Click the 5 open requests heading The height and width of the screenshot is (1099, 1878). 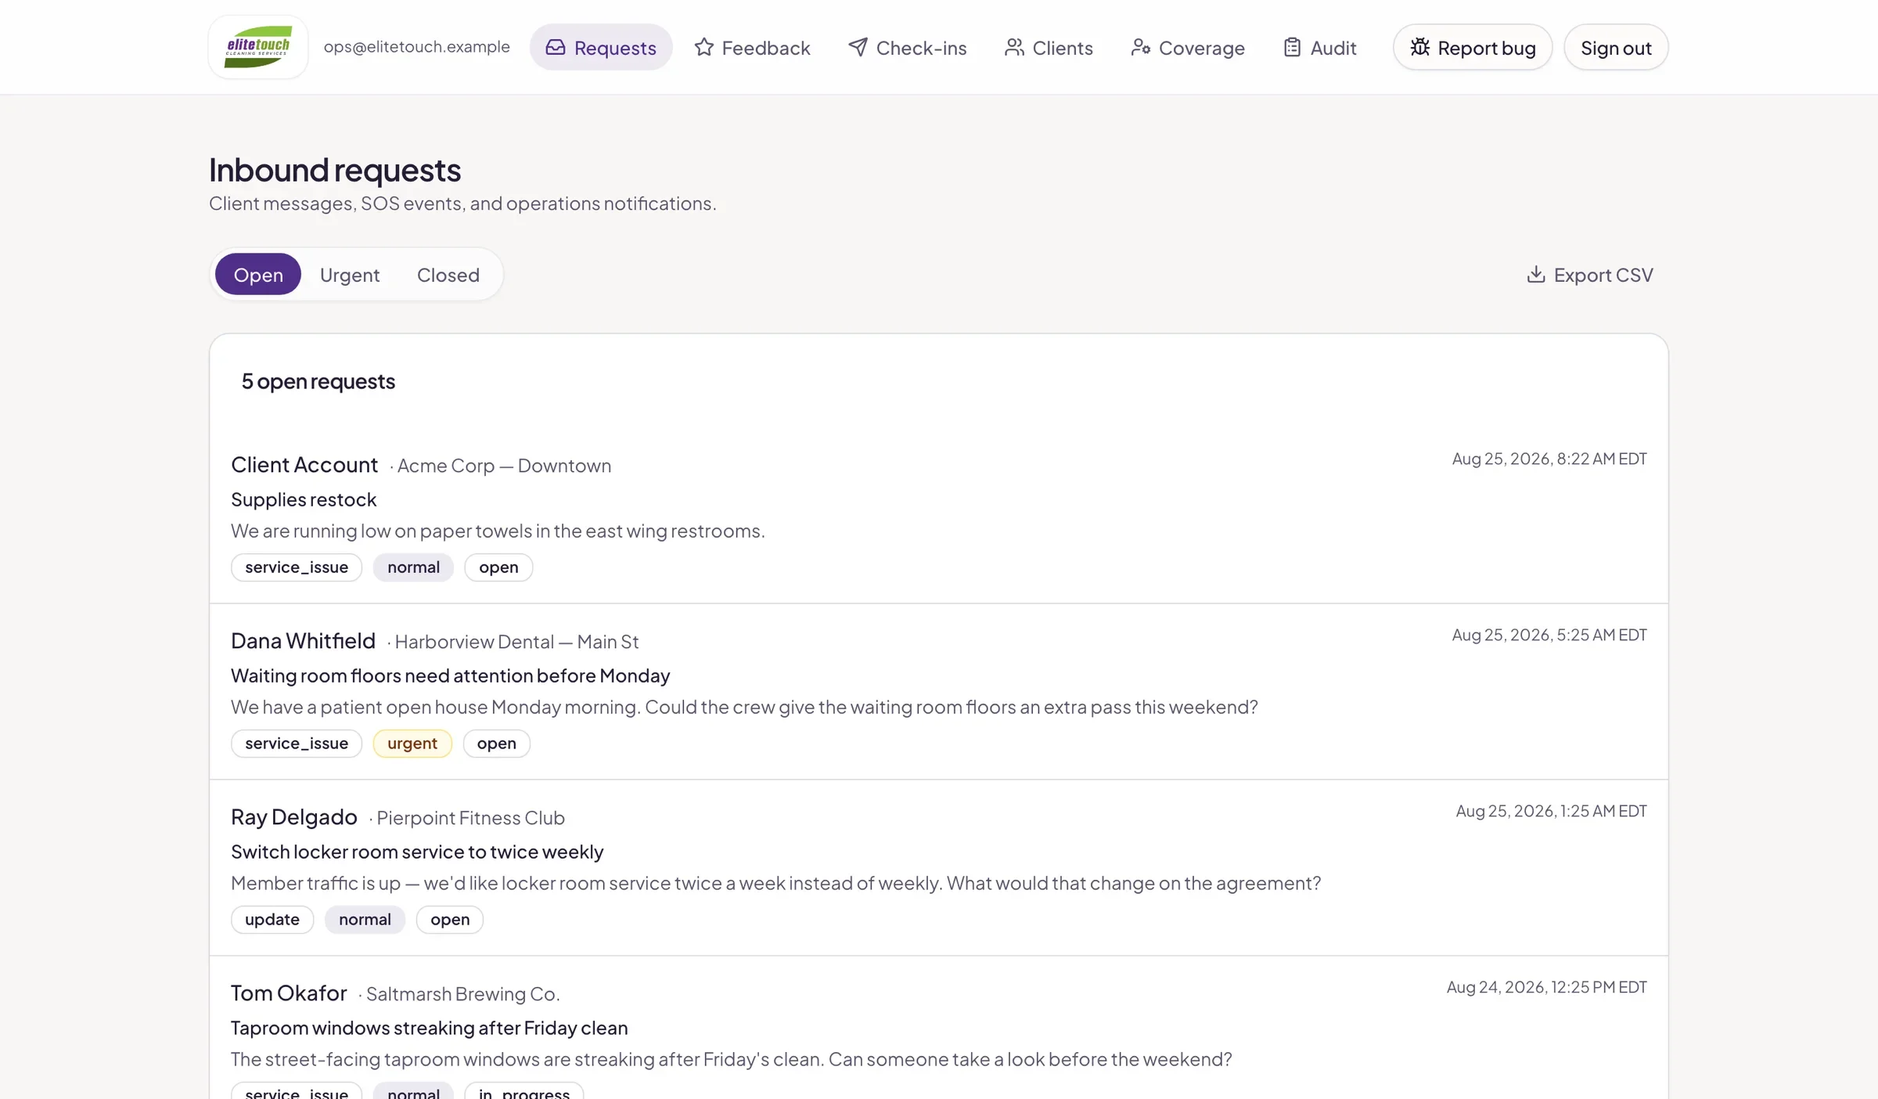[x=318, y=381]
